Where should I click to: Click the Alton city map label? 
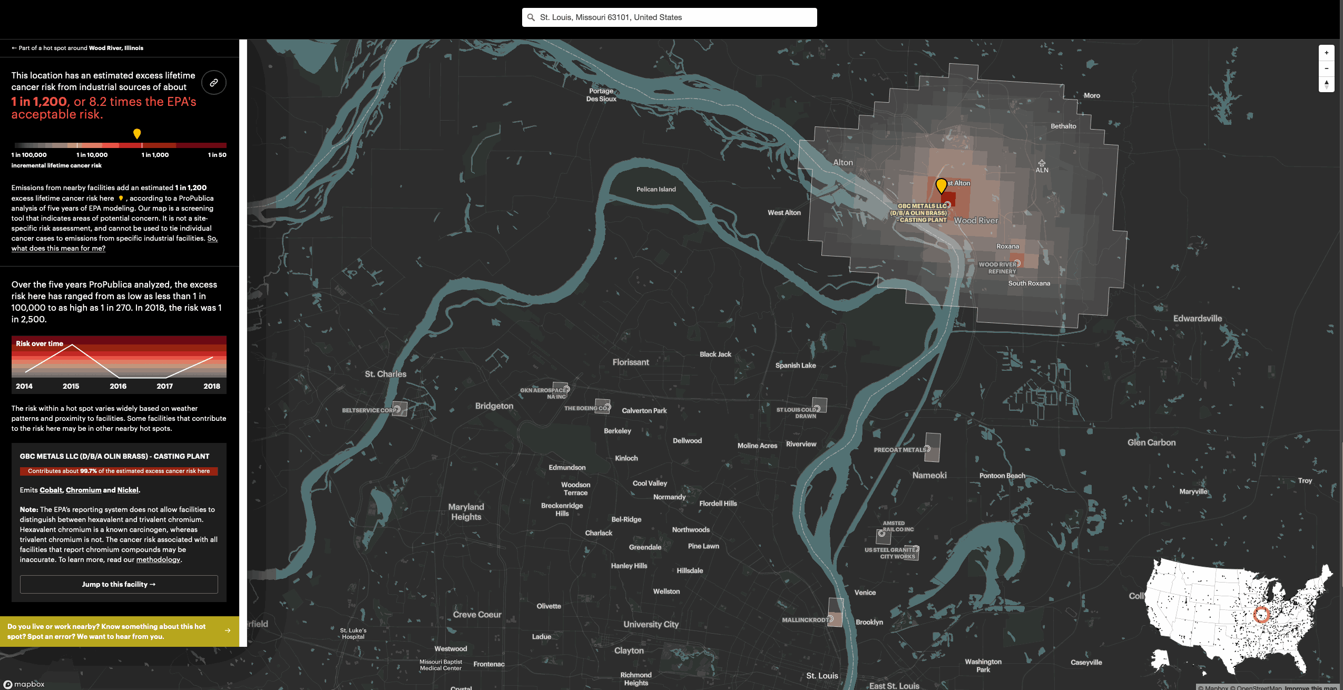(843, 163)
